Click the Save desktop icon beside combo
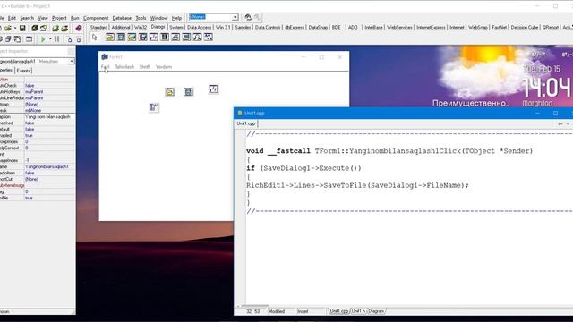This screenshot has width=573, height=322. [x=248, y=17]
